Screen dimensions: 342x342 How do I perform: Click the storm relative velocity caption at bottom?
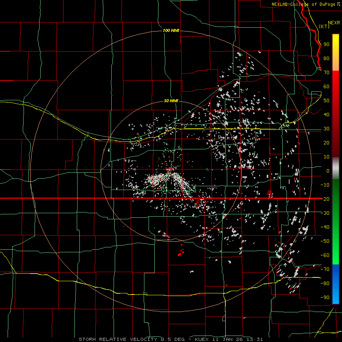171,339
